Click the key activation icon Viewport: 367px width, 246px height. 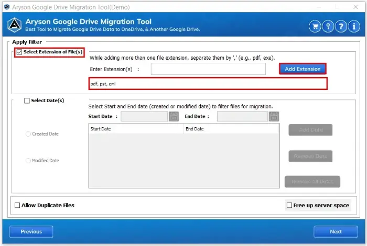coord(328,26)
